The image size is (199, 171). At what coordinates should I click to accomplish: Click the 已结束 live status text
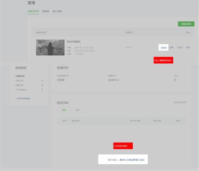(61, 80)
